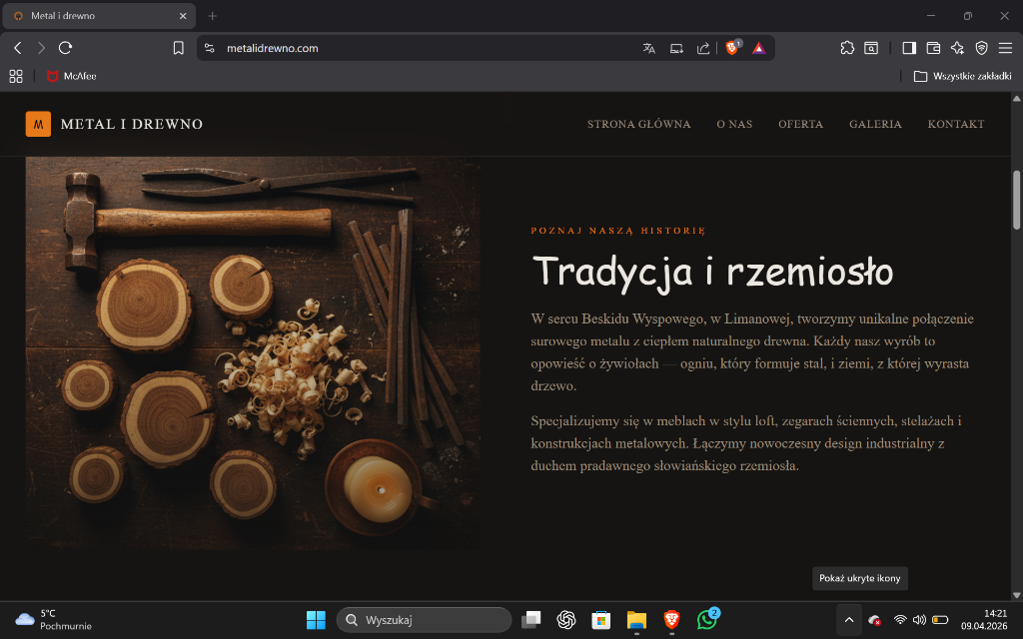Click the scrollbar up arrow
This screenshot has width=1023, height=639.
pyautogui.click(x=1016, y=99)
